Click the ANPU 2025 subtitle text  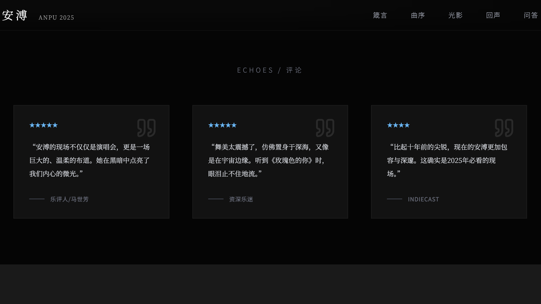pos(56,17)
